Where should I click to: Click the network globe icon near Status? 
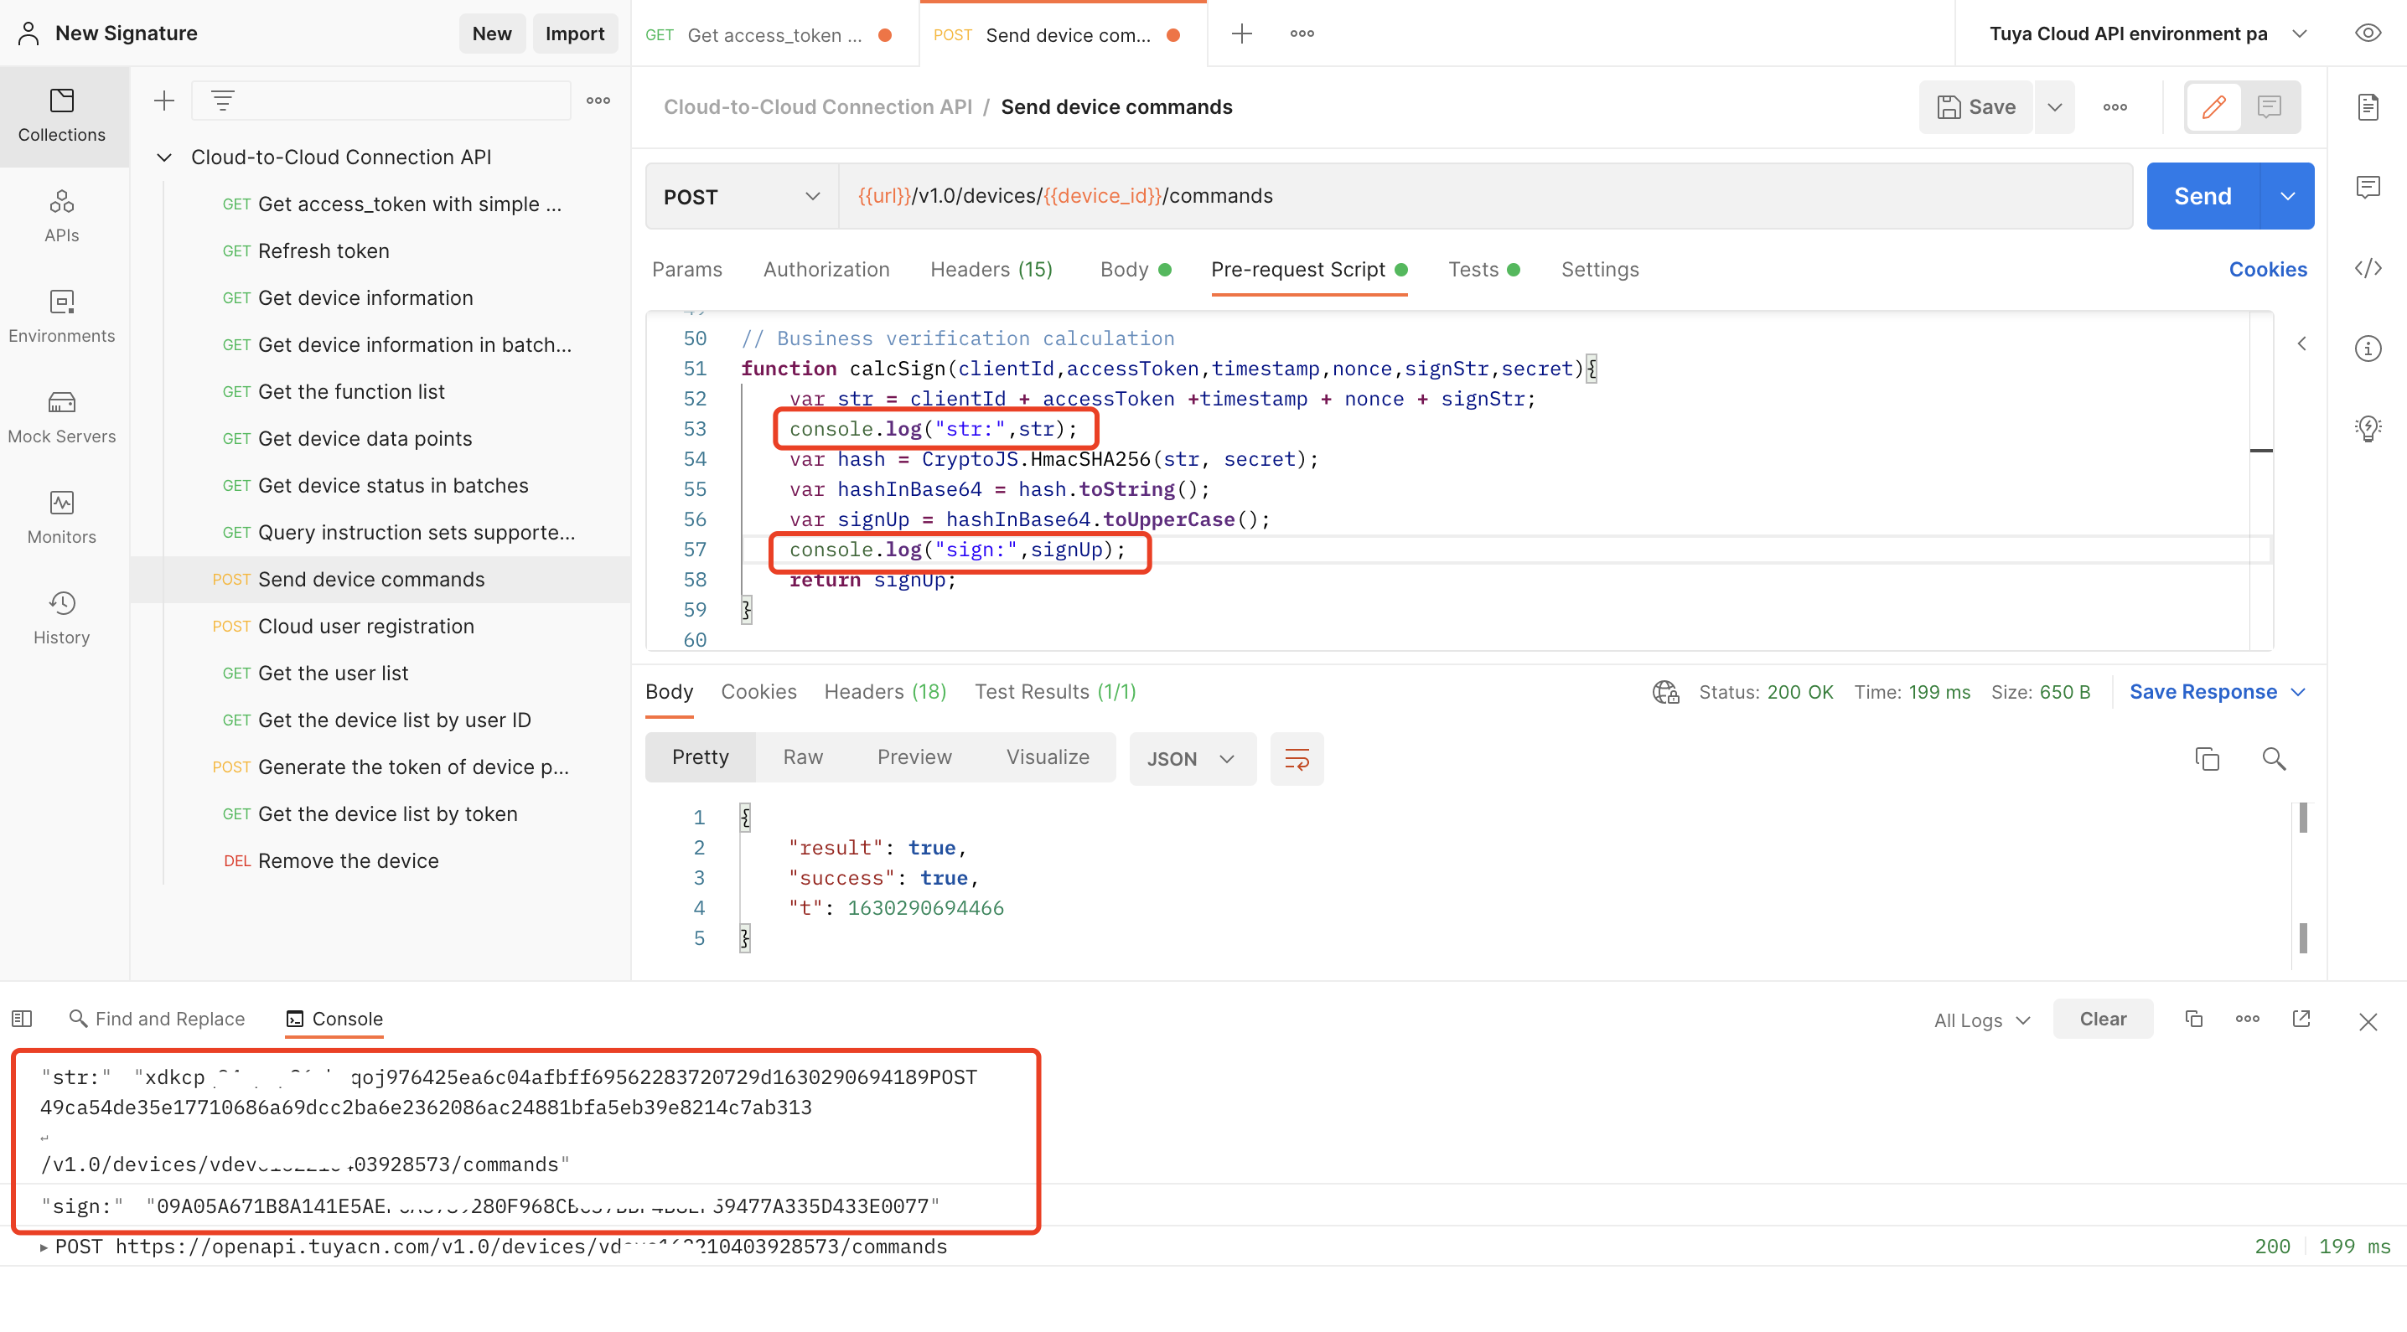point(1665,692)
